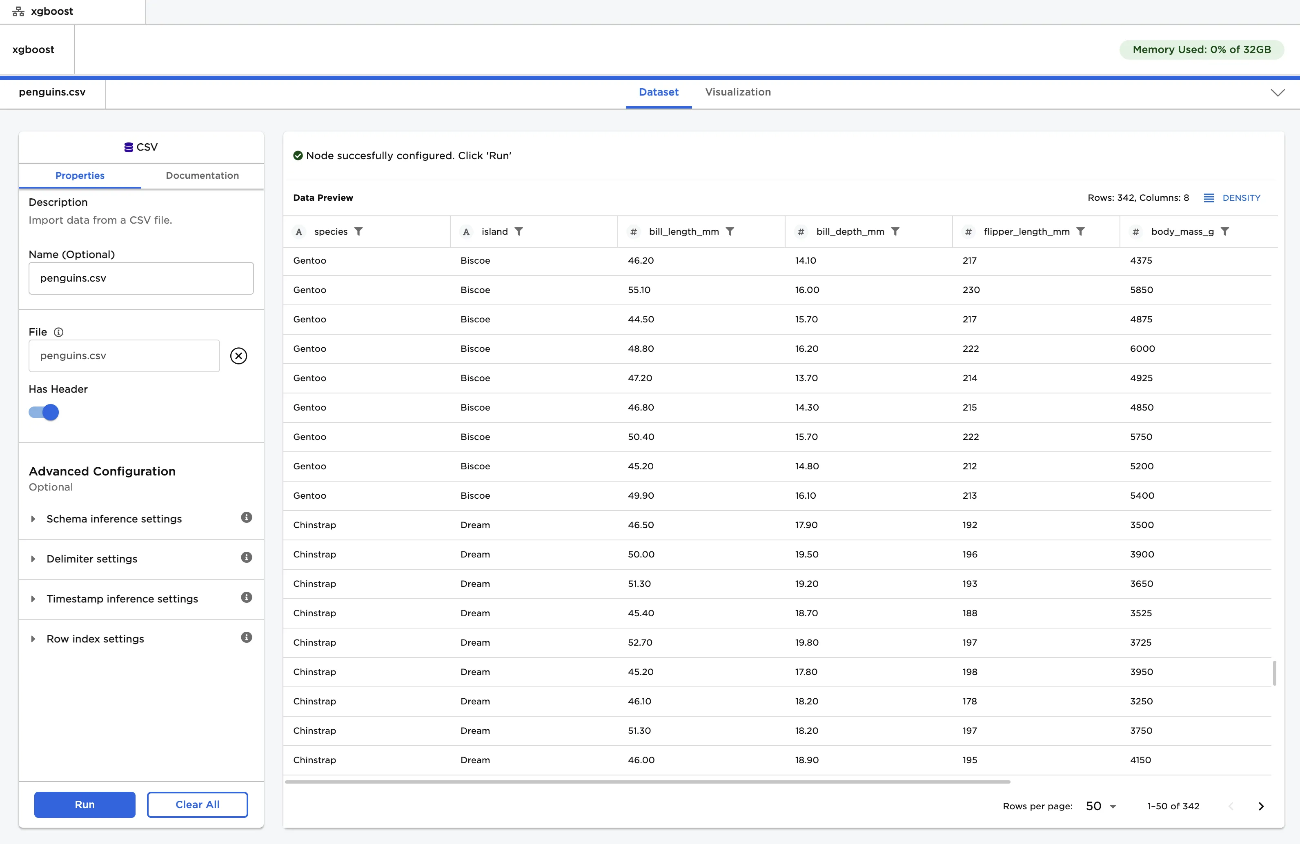
Task: Go to next page of rows
Action: point(1261,806)
